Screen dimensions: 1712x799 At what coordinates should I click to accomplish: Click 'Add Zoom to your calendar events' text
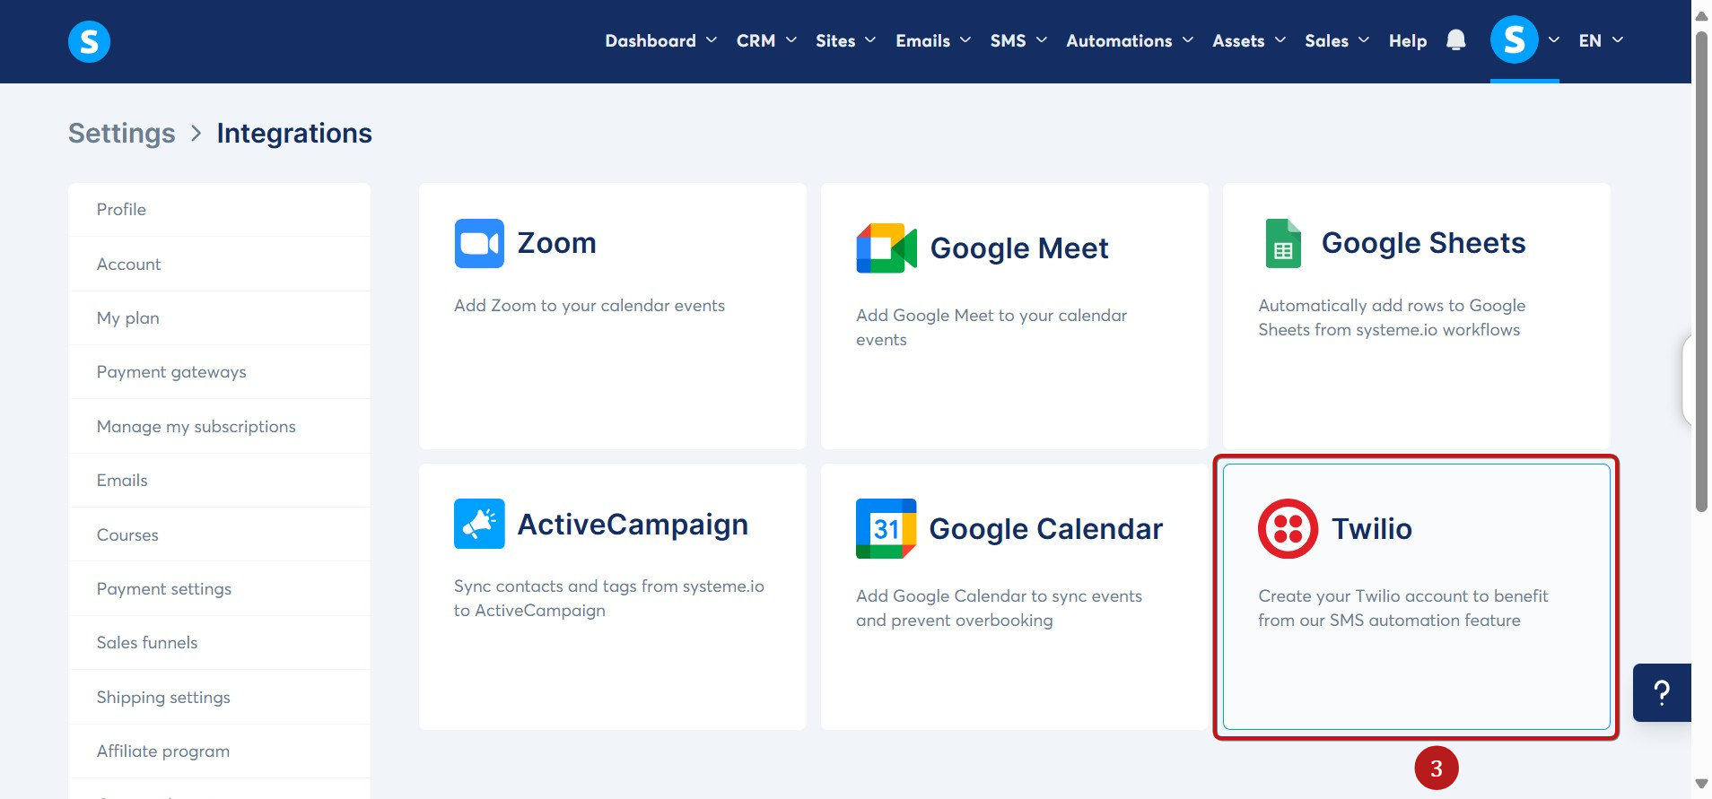(589, 306)
